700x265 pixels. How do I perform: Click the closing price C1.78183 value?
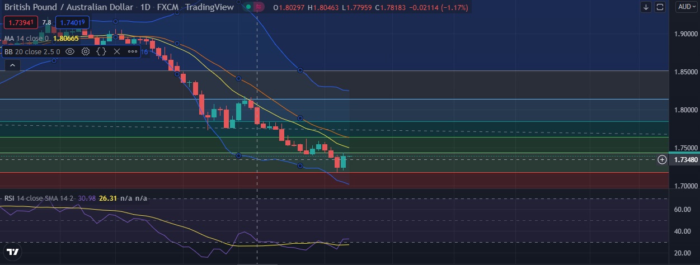390,7
